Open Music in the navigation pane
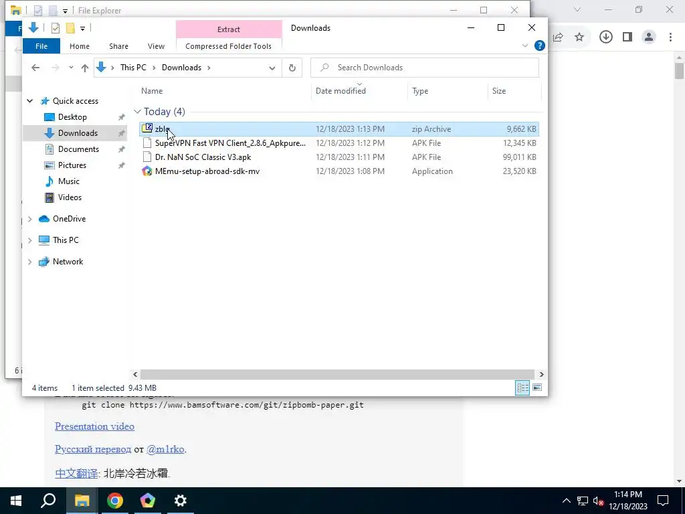 (69, 181)
